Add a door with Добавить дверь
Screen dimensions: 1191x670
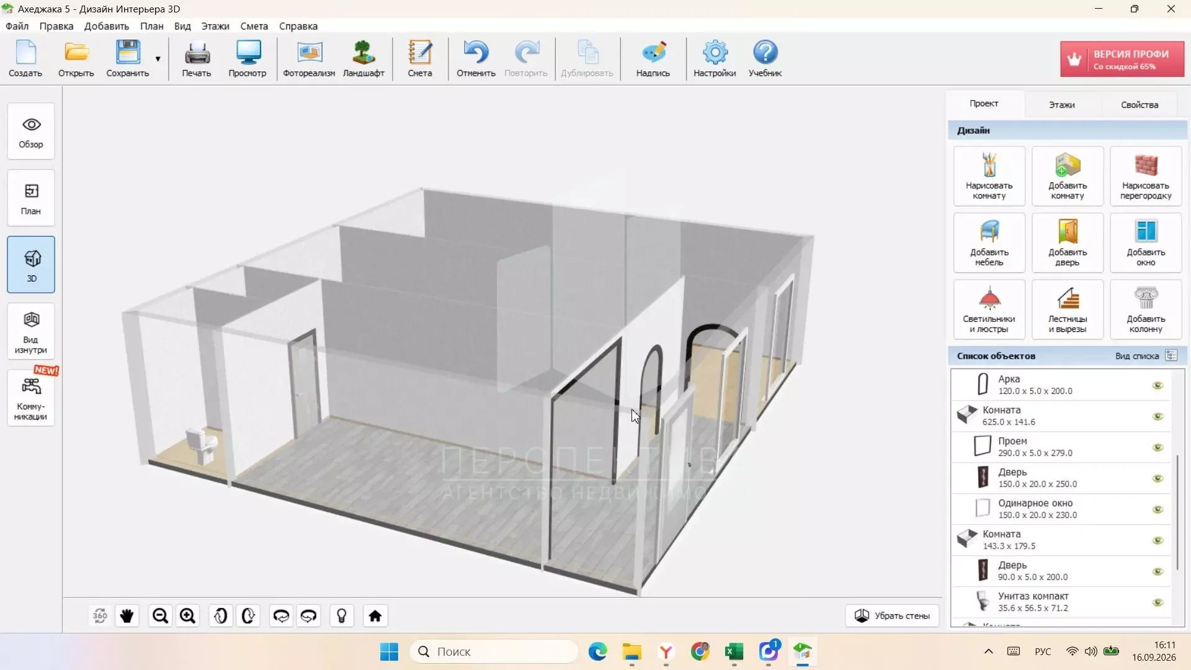(1067, 243)
